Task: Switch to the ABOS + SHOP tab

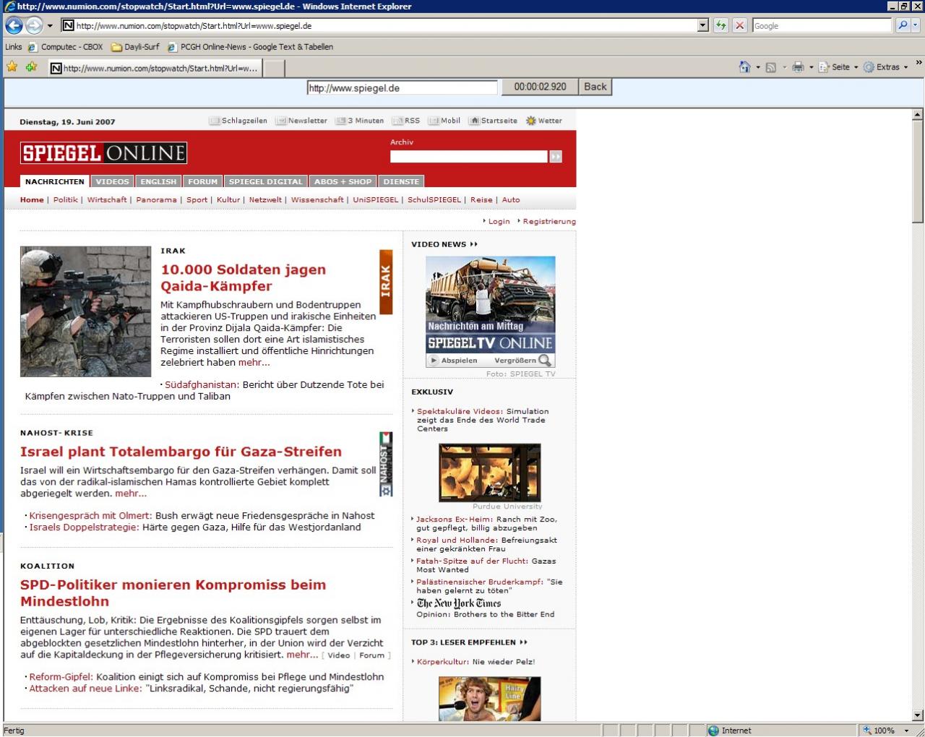Action: point(343,181)
